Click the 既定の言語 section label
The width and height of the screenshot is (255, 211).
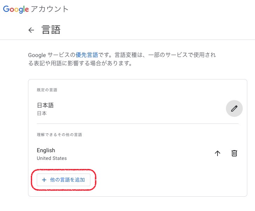[47, 90]
